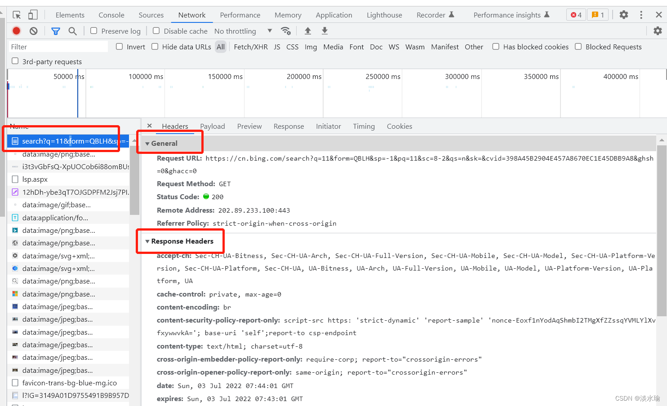Open the Performance insights panel
667x406 pixels.
click(x=511, y=15)
